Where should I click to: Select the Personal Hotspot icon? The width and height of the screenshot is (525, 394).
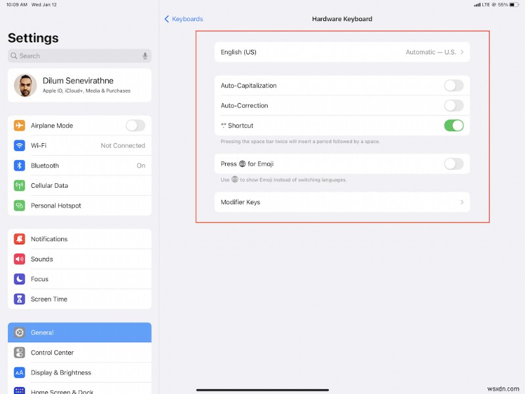[x=18, y=206]
